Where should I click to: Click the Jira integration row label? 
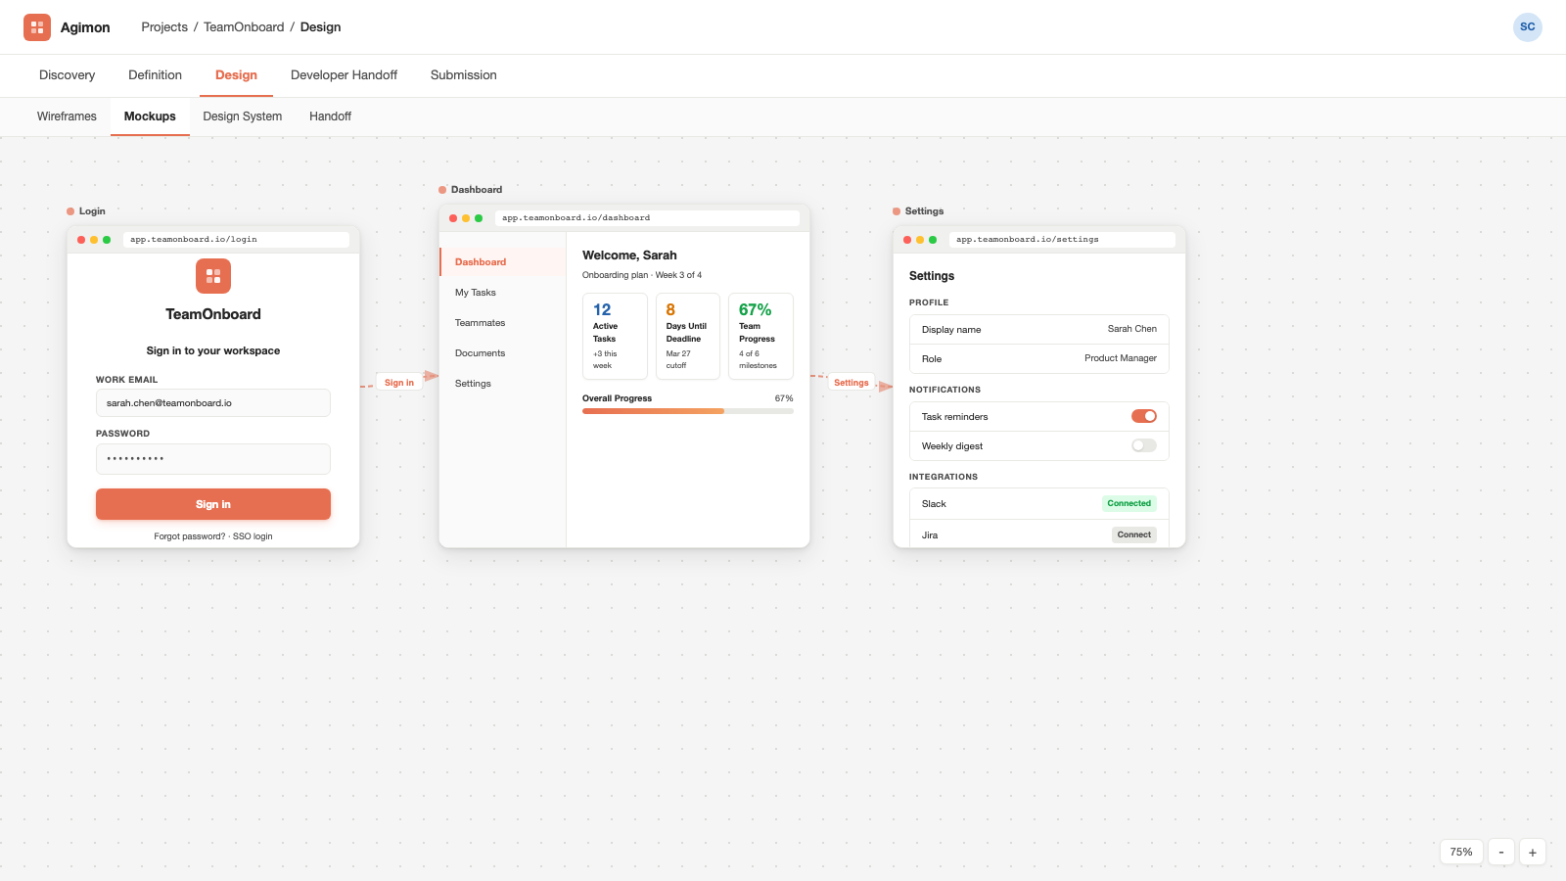930,535
